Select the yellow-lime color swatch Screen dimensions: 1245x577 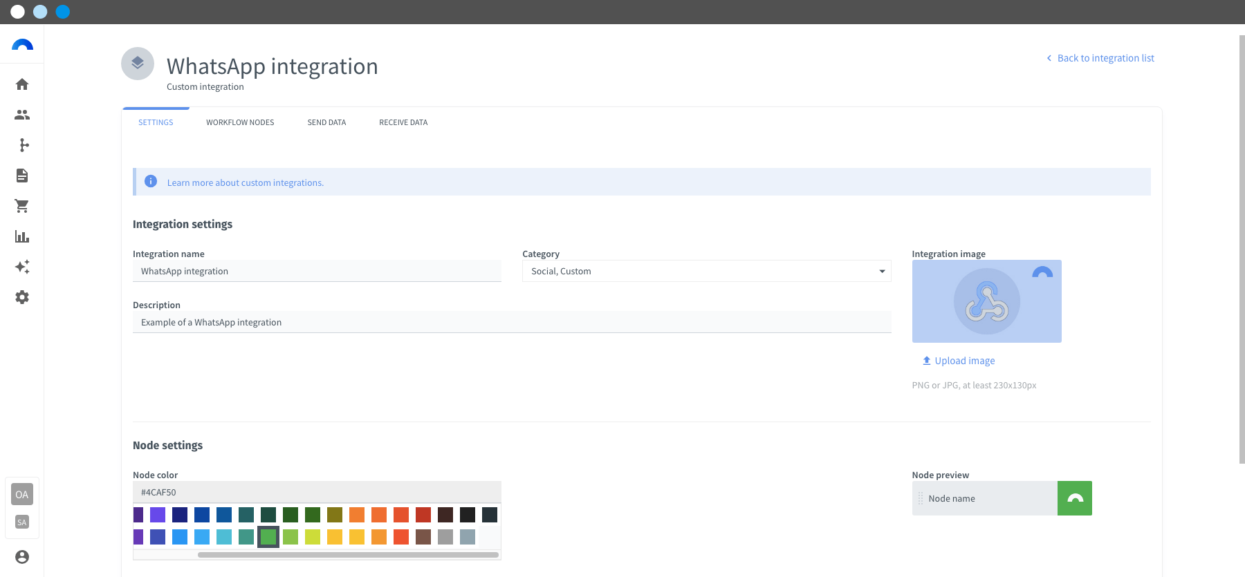point(313,537)
